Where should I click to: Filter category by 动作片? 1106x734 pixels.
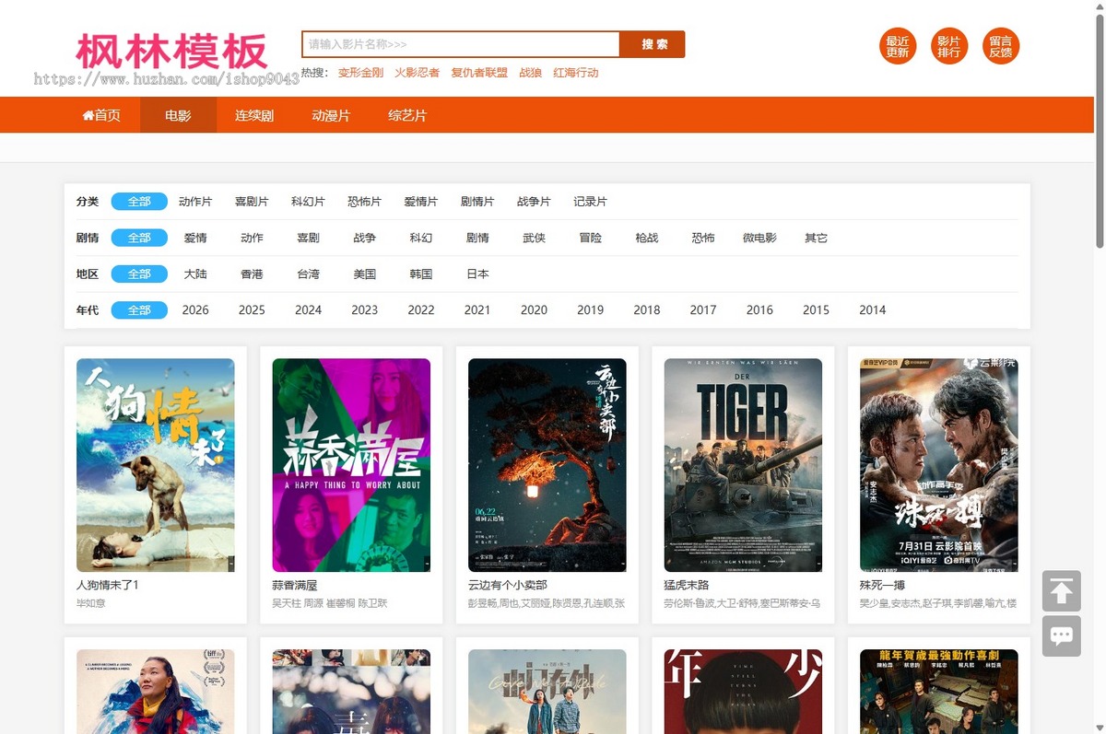point(195,202)
